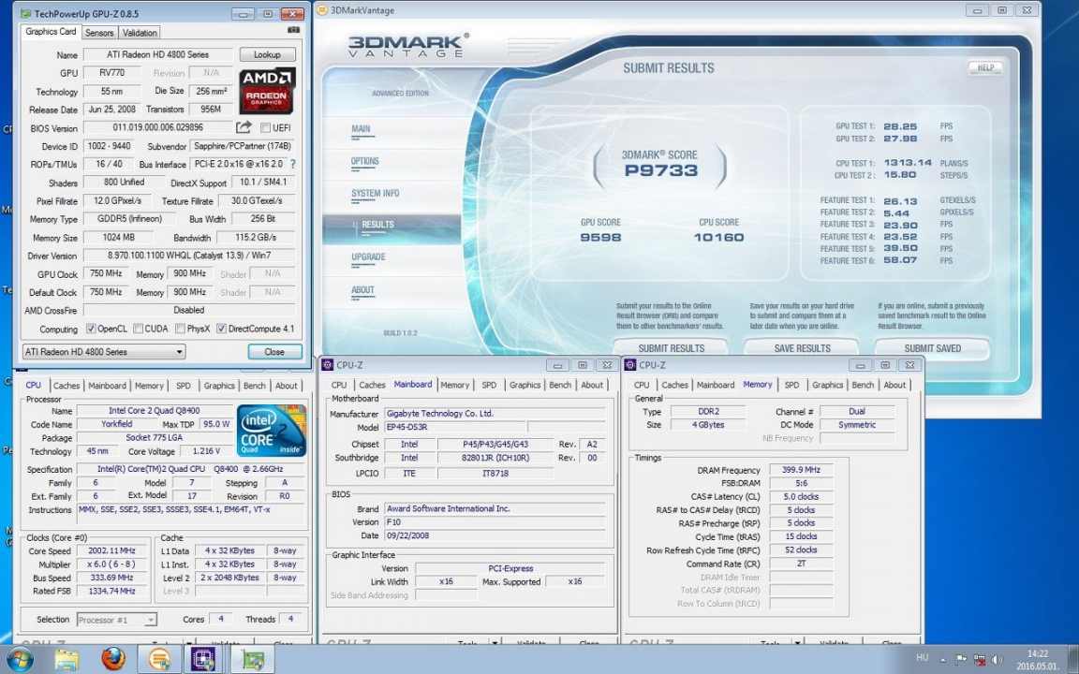This screenshot has height=674, width=1079.
Task: Open About tab in the Memory CPU-Z window
Action: (894, 385)
